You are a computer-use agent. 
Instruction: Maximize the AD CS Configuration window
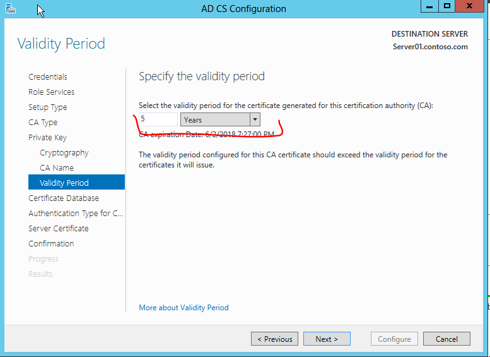pos(447,7)
